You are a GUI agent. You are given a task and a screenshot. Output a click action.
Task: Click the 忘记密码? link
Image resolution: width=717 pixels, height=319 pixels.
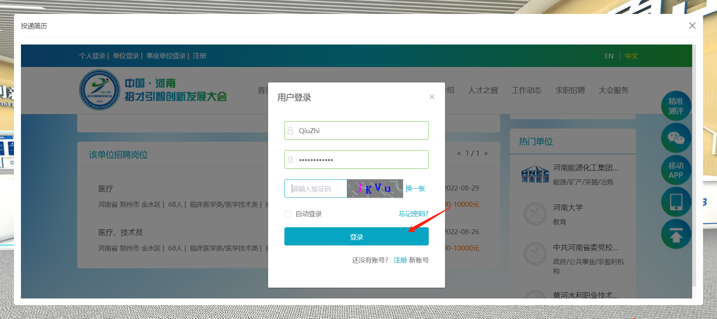[x=414, y=214]
